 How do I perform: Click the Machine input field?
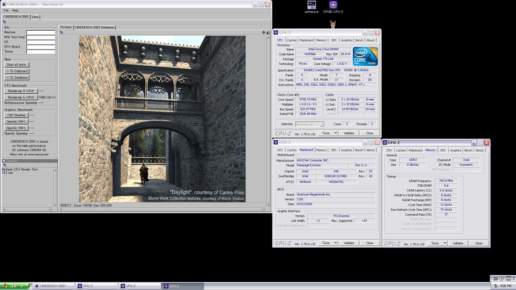point(41,32)
